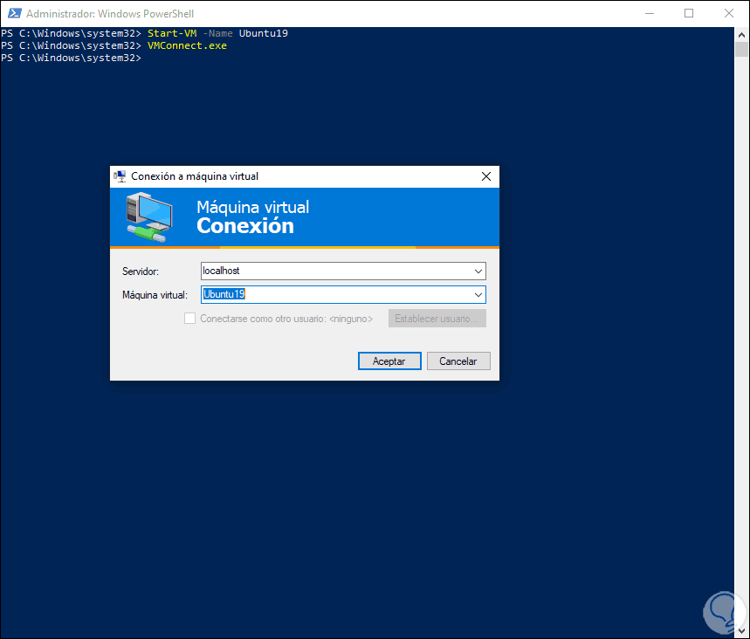Click the PowerShell scrollbar down arrow
This screenshot has height=639, width=750.
click(741, 632)
